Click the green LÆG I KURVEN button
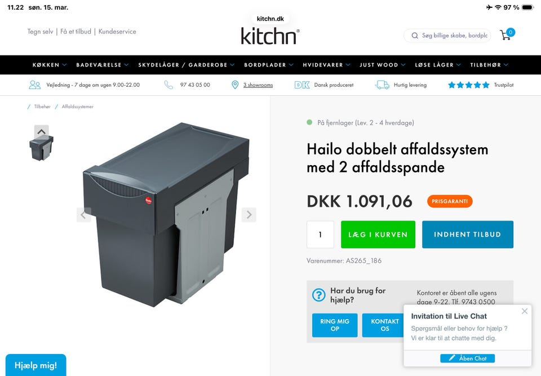The width and height of the screenshot is (541, 376). coord(378,235)
